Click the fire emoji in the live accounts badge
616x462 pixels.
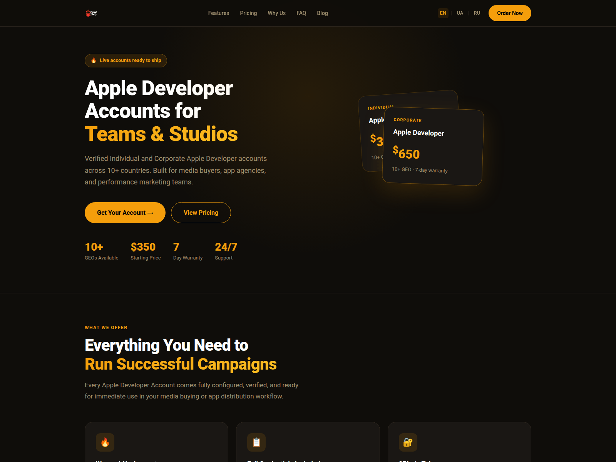point(94,60)
